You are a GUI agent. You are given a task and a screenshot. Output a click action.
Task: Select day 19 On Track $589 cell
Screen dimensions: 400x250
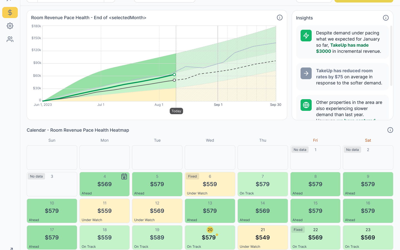point(157,237)
